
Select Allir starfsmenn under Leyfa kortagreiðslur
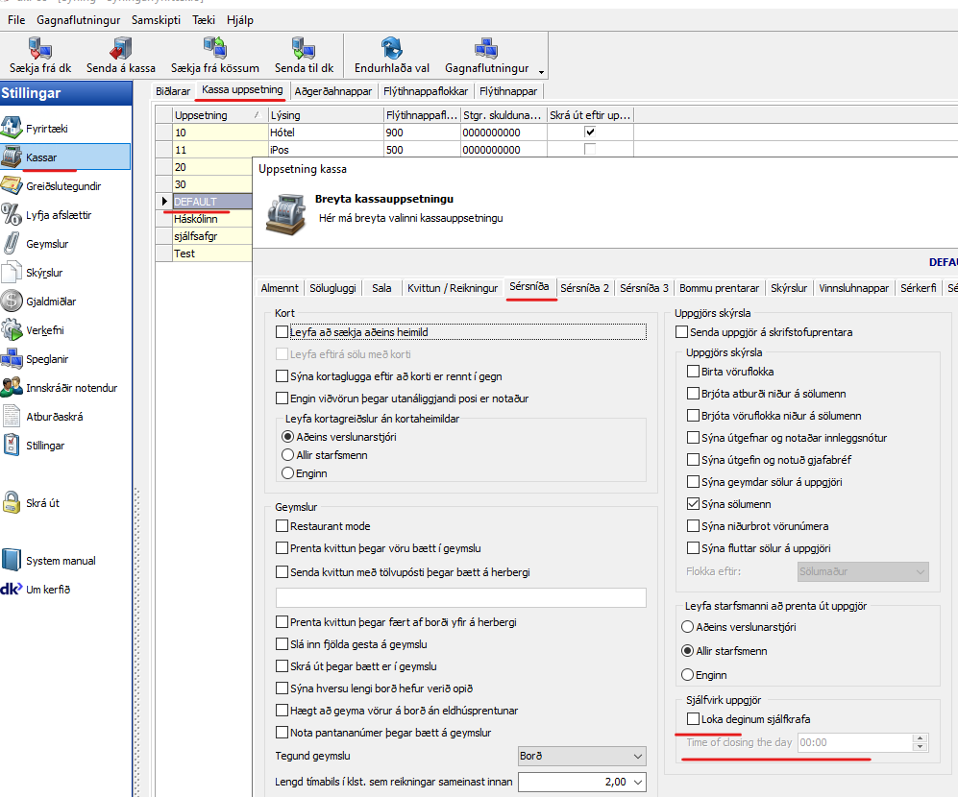pos(288,455)
